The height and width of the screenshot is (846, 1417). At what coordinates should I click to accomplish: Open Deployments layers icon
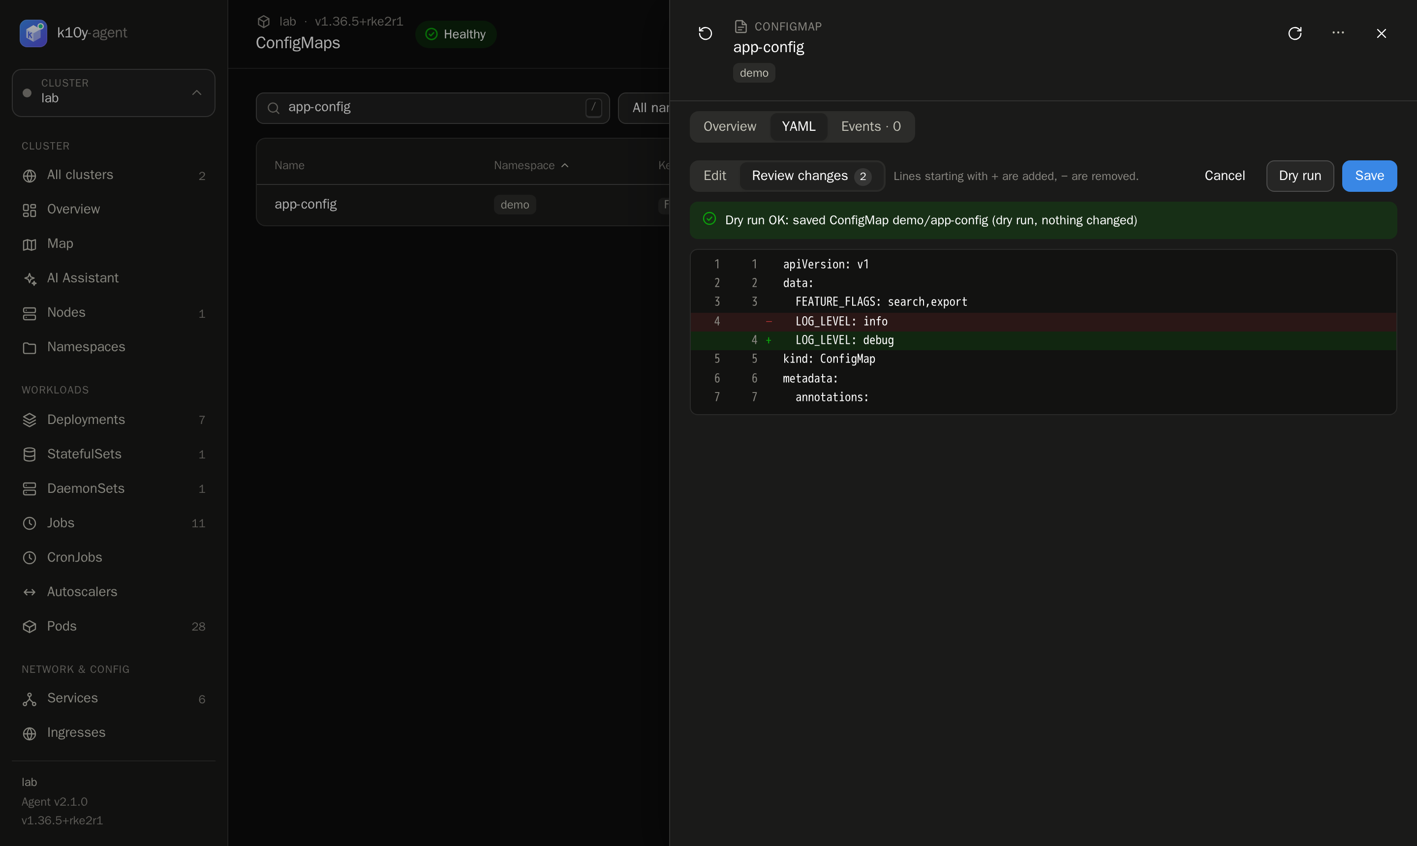pyautogui.click(x=30, y=420)
